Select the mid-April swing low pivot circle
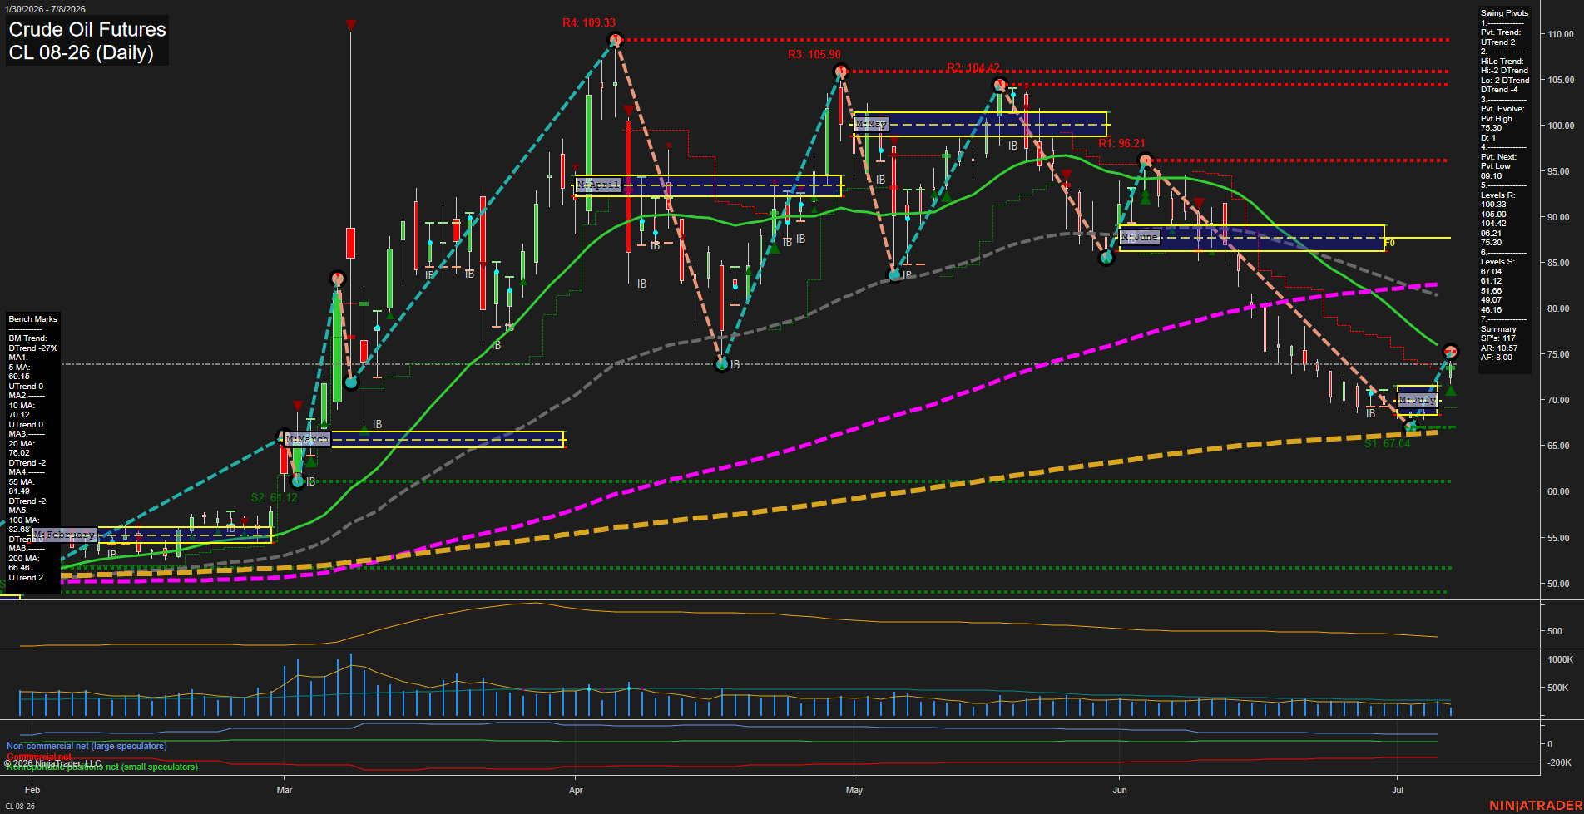This screenshot has width=1584, height=814. tap(722, 364)
